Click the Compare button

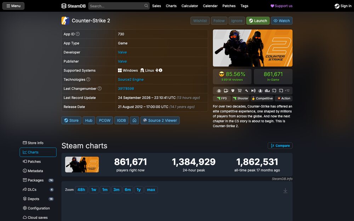pos(280,146)
